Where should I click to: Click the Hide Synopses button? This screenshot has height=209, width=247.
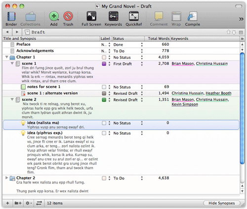tap(222, 203)
